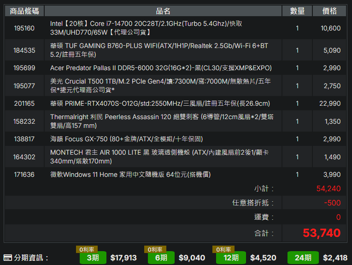Click the 微軟Windows 11 Home product name

130,175
